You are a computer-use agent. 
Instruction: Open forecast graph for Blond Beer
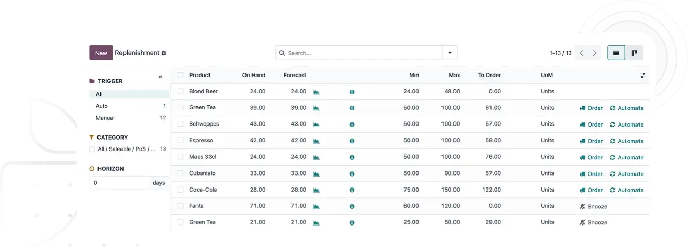tap(316, 92)
